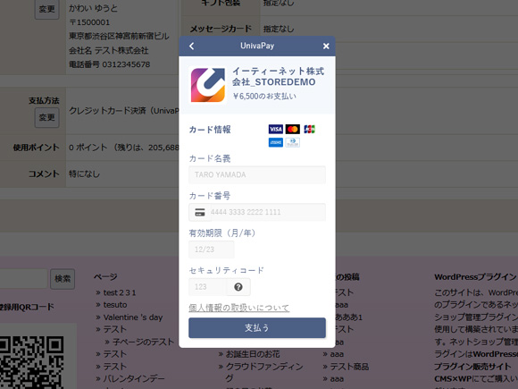Click the ￥6,500のお支払い amount text

click(264, 97)
